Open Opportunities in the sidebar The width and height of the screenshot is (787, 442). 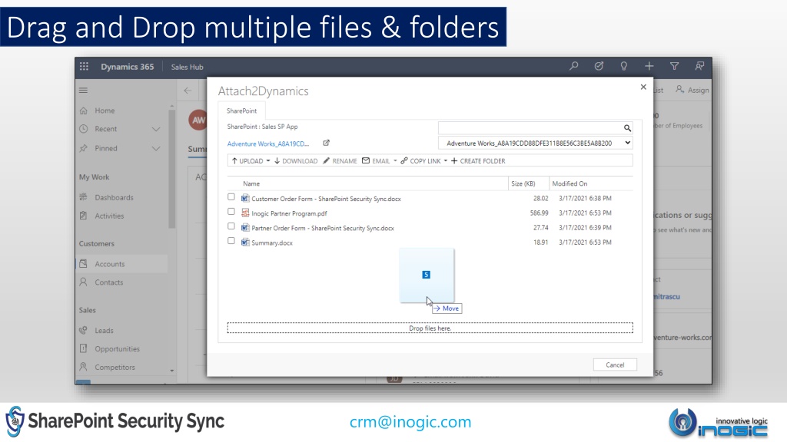click(x=117, y=349)
